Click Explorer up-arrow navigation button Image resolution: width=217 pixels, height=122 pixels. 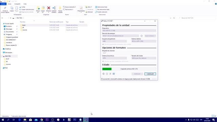pos(11,18)
